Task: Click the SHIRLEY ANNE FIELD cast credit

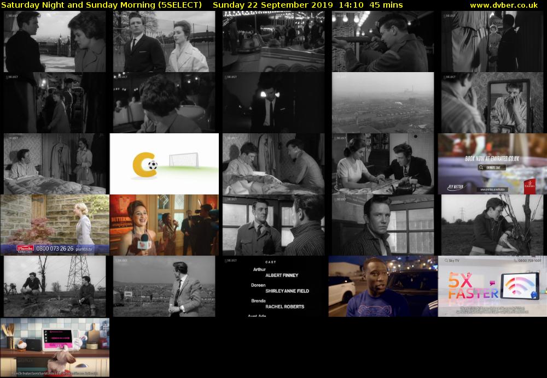Action: [x=287, y=291]
